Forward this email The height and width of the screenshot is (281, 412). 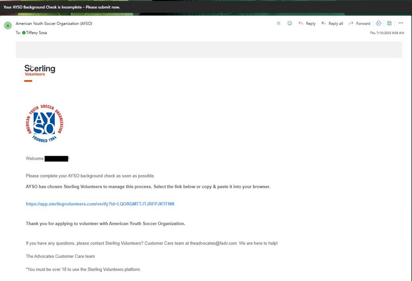(x=359, y=24)
